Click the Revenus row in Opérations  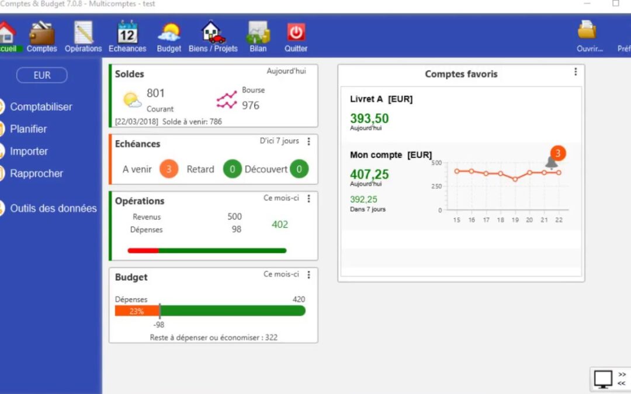[187, 217]
